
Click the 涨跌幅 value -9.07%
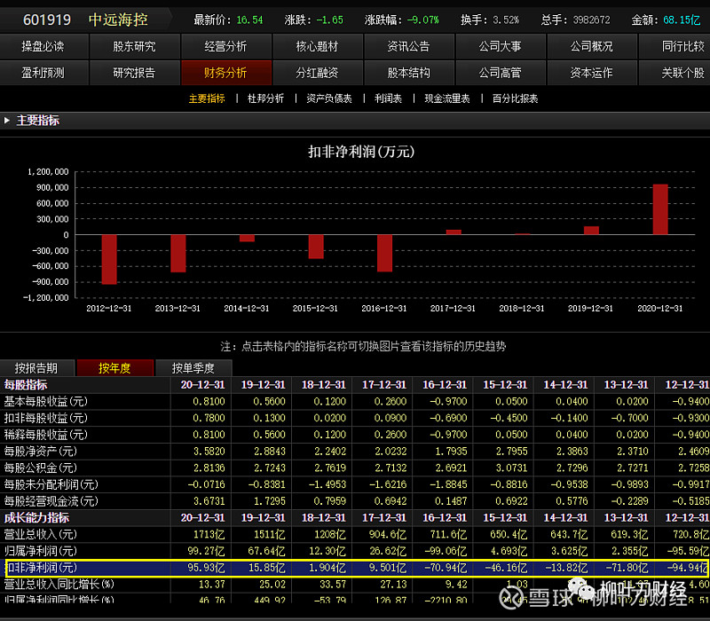pyautogui.click(x=423, y=20)
